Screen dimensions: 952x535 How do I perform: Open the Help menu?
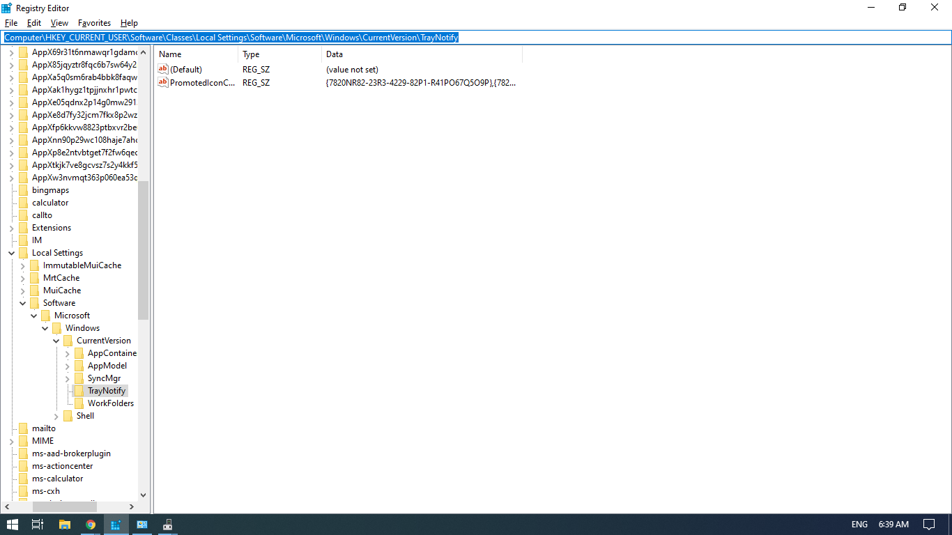coord(129,23)
